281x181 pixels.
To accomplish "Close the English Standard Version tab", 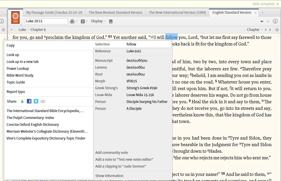I will (255, 13).
